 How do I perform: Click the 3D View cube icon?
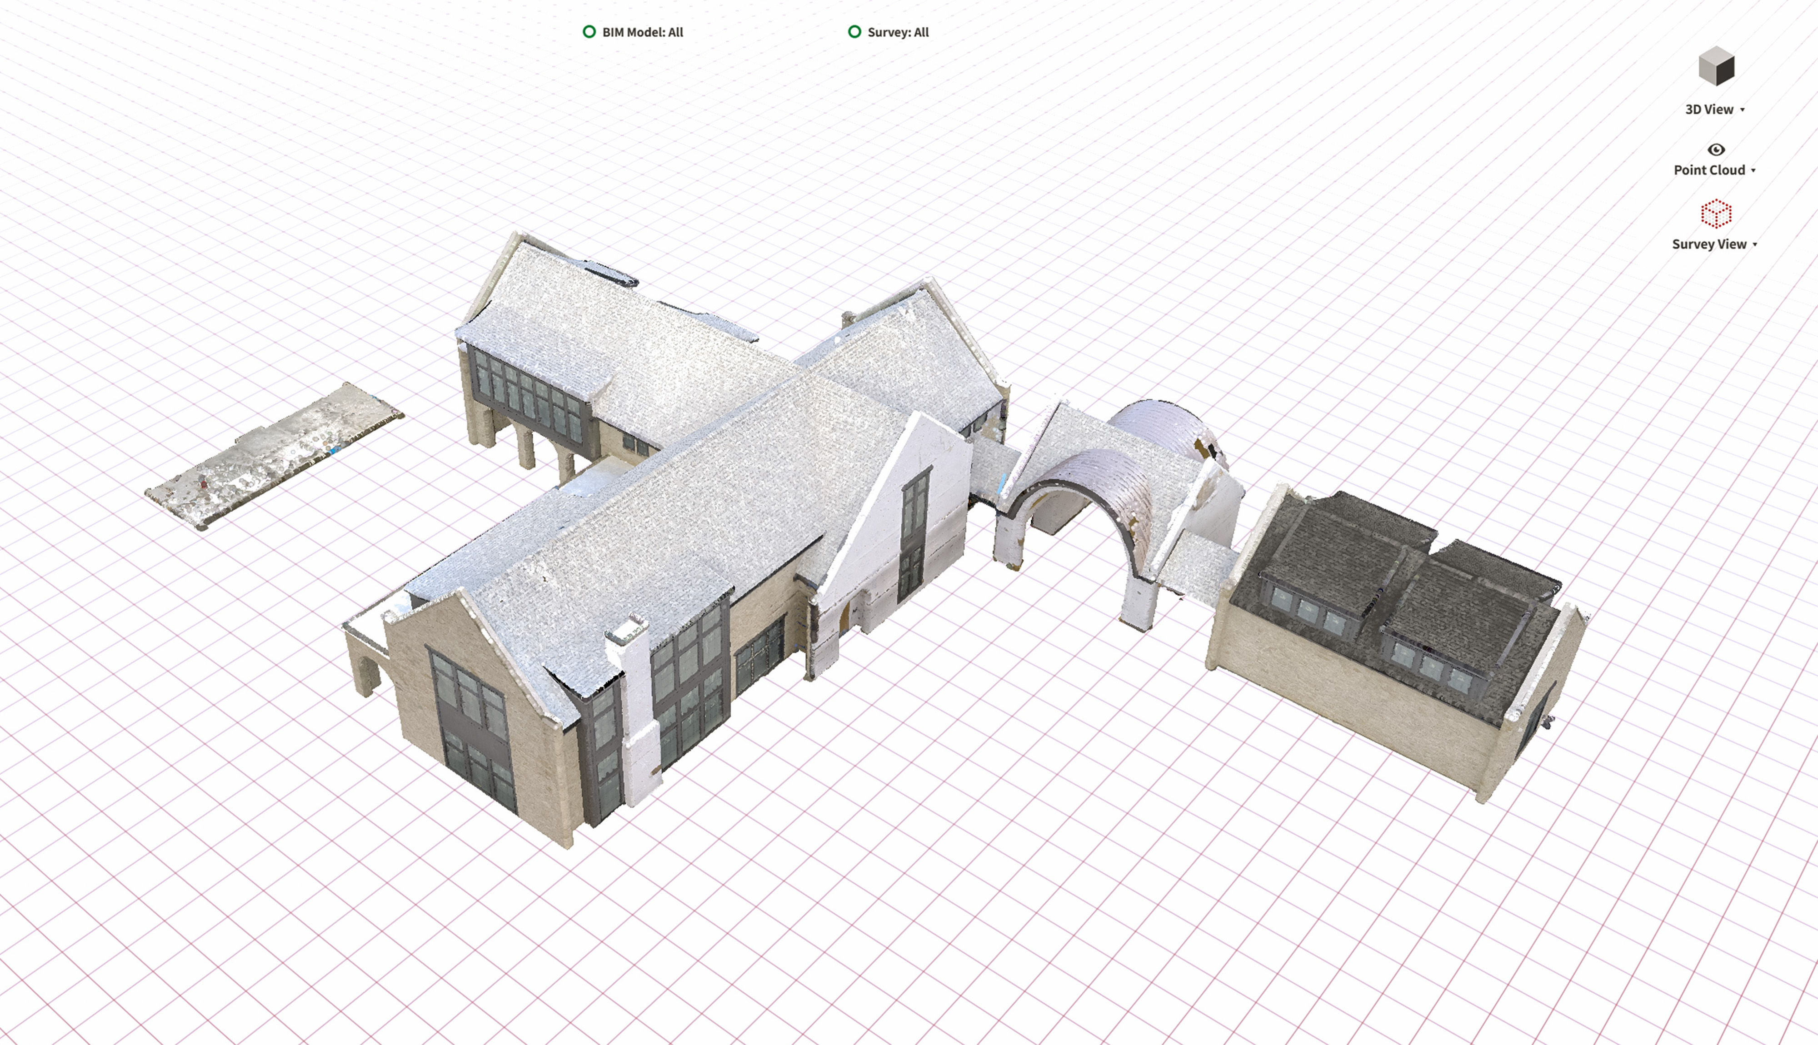(x=1716, y=66)
